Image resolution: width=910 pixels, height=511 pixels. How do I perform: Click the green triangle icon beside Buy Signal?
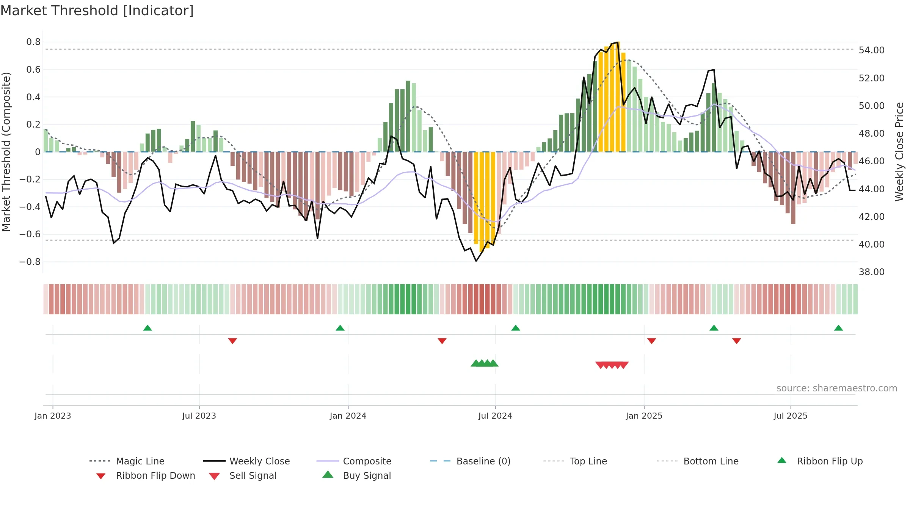pos(328,474)
